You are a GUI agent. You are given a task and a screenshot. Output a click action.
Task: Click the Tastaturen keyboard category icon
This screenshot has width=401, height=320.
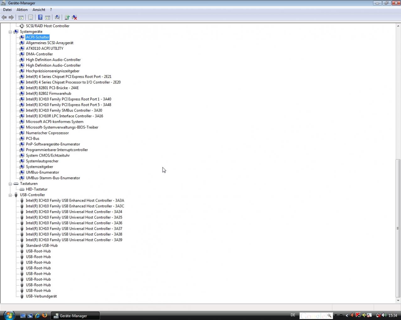point(16,184)
